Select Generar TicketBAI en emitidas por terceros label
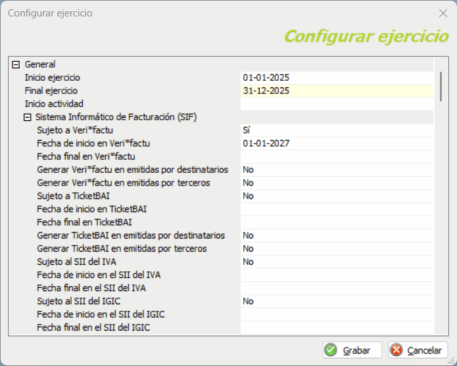This screenshot has height=366, width=457. coord(122,248)
